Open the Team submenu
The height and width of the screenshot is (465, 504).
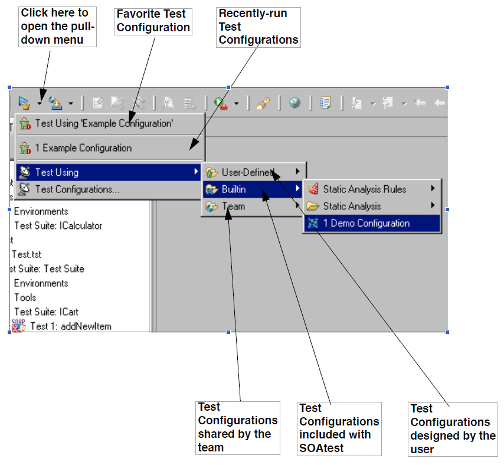coord(253,207)
